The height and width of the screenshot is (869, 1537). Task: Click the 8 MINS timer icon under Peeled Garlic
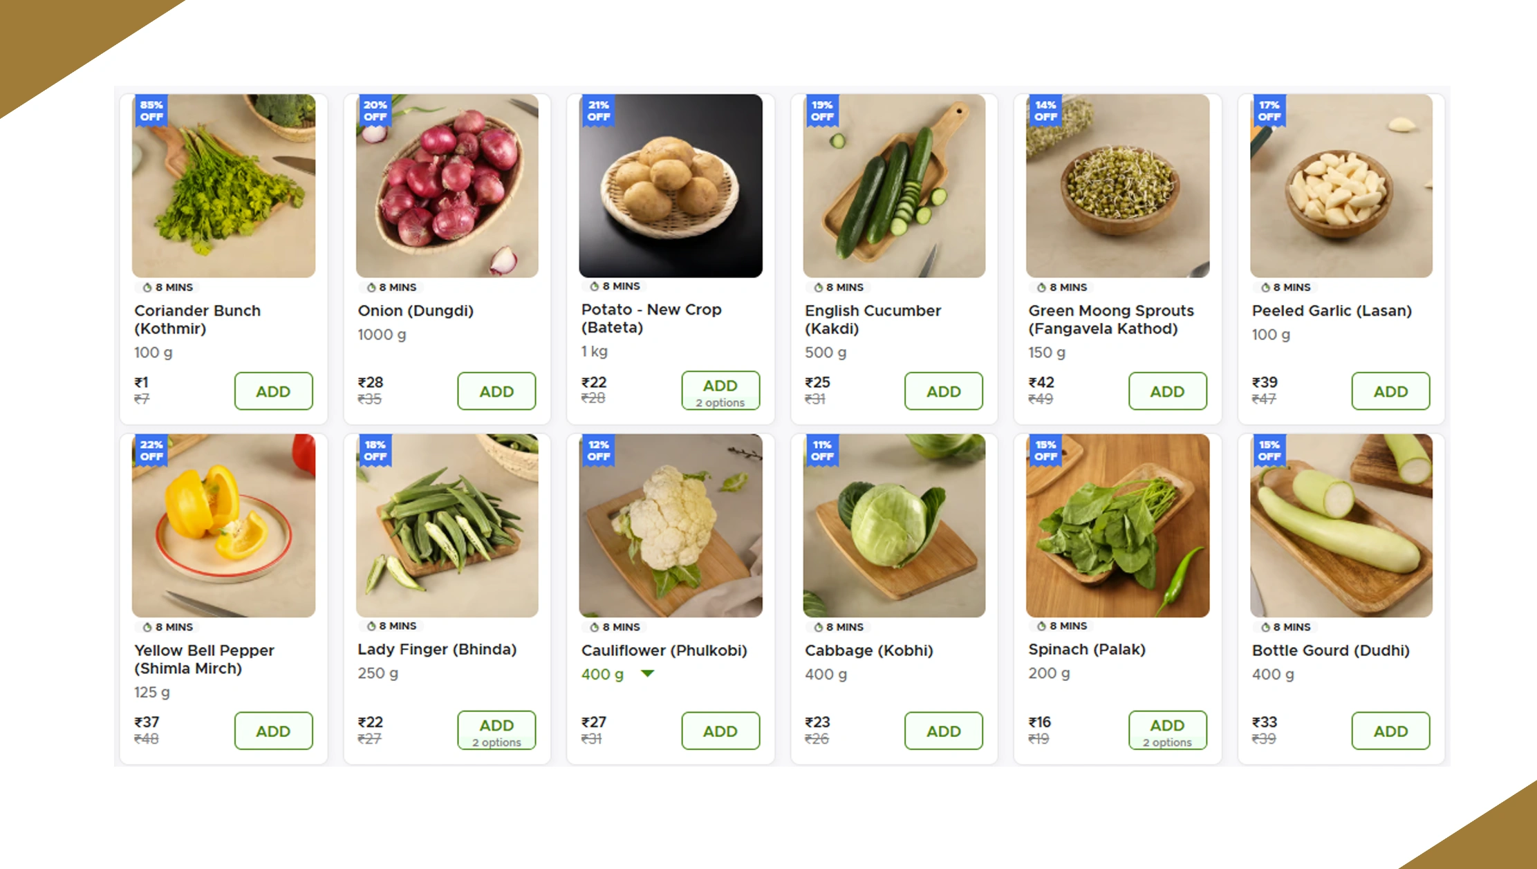point(1265,288)
